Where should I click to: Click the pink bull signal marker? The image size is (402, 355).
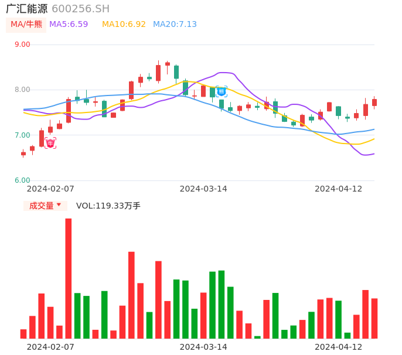click(50, 143)
